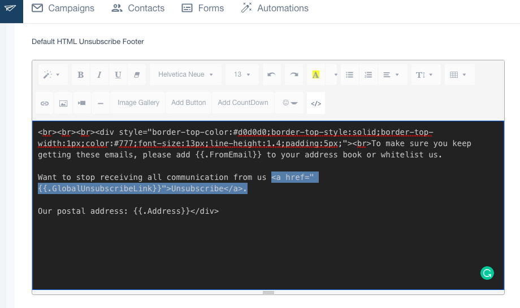Screen dimensions: 520x308
Task: Expand the paragraph alignment dropdown
Action: pyautogui.click(x=391, y=74)
